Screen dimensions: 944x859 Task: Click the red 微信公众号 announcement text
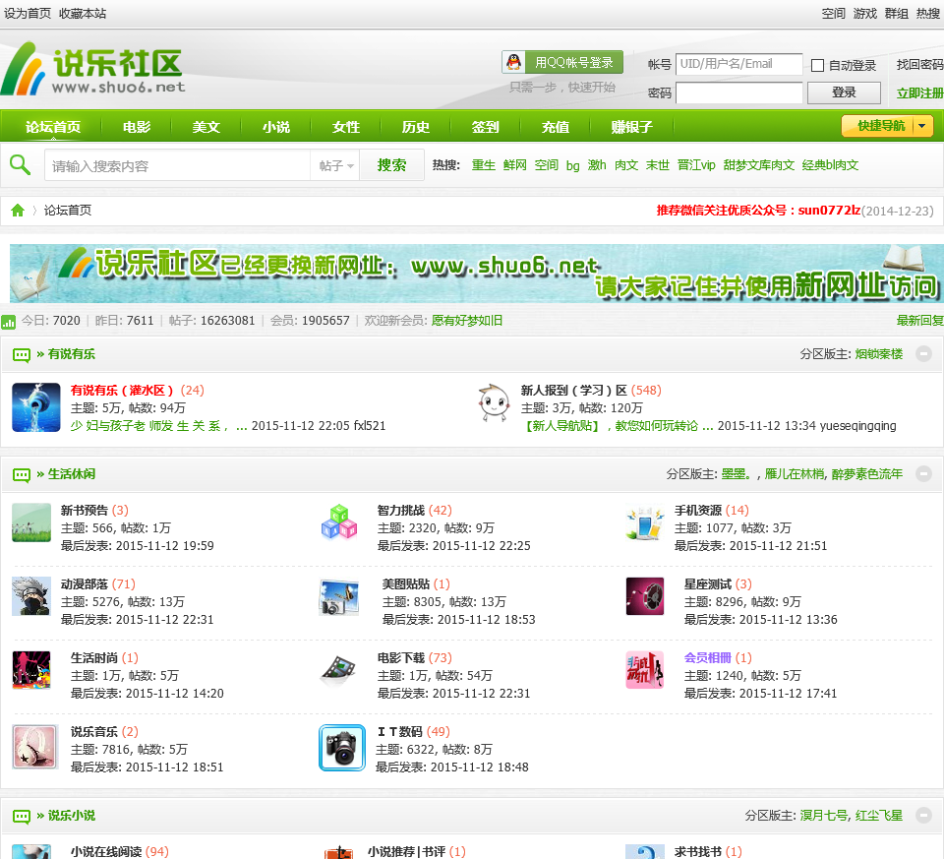point(758,211)
